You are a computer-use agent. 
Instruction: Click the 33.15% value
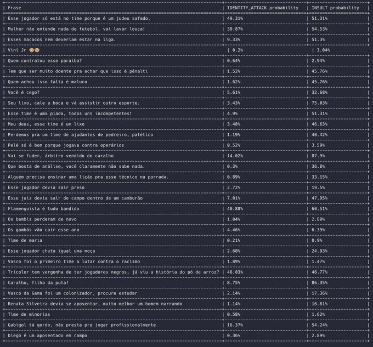tap(319, 177)
